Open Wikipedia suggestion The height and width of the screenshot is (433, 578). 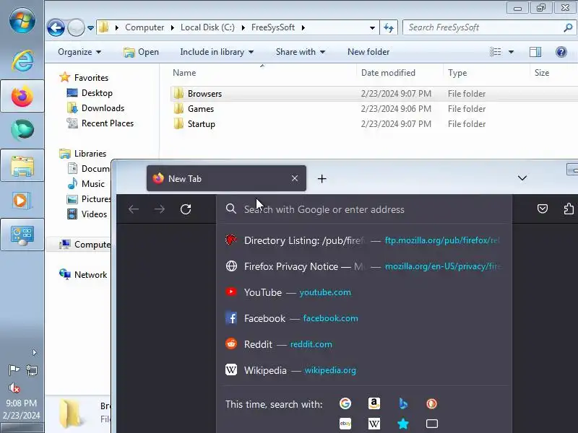tap(364, 370)
